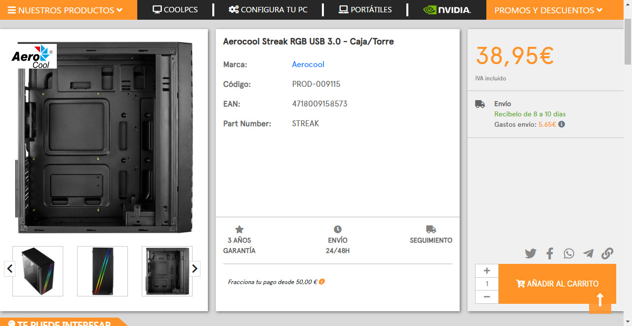632x326 pixels.
Task: Click the scroll-to-top arrow button
Action: point(600,300)
